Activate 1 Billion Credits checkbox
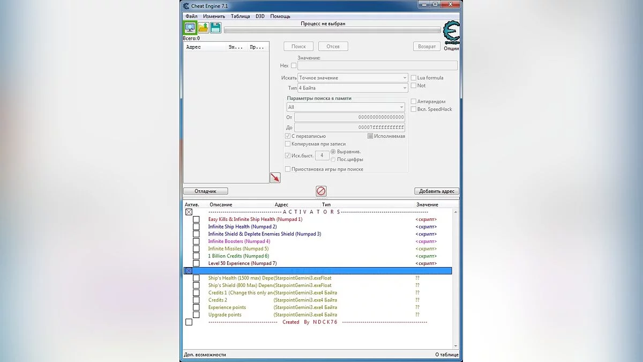The width and height of the screenshot is (643, 362). 196,256
